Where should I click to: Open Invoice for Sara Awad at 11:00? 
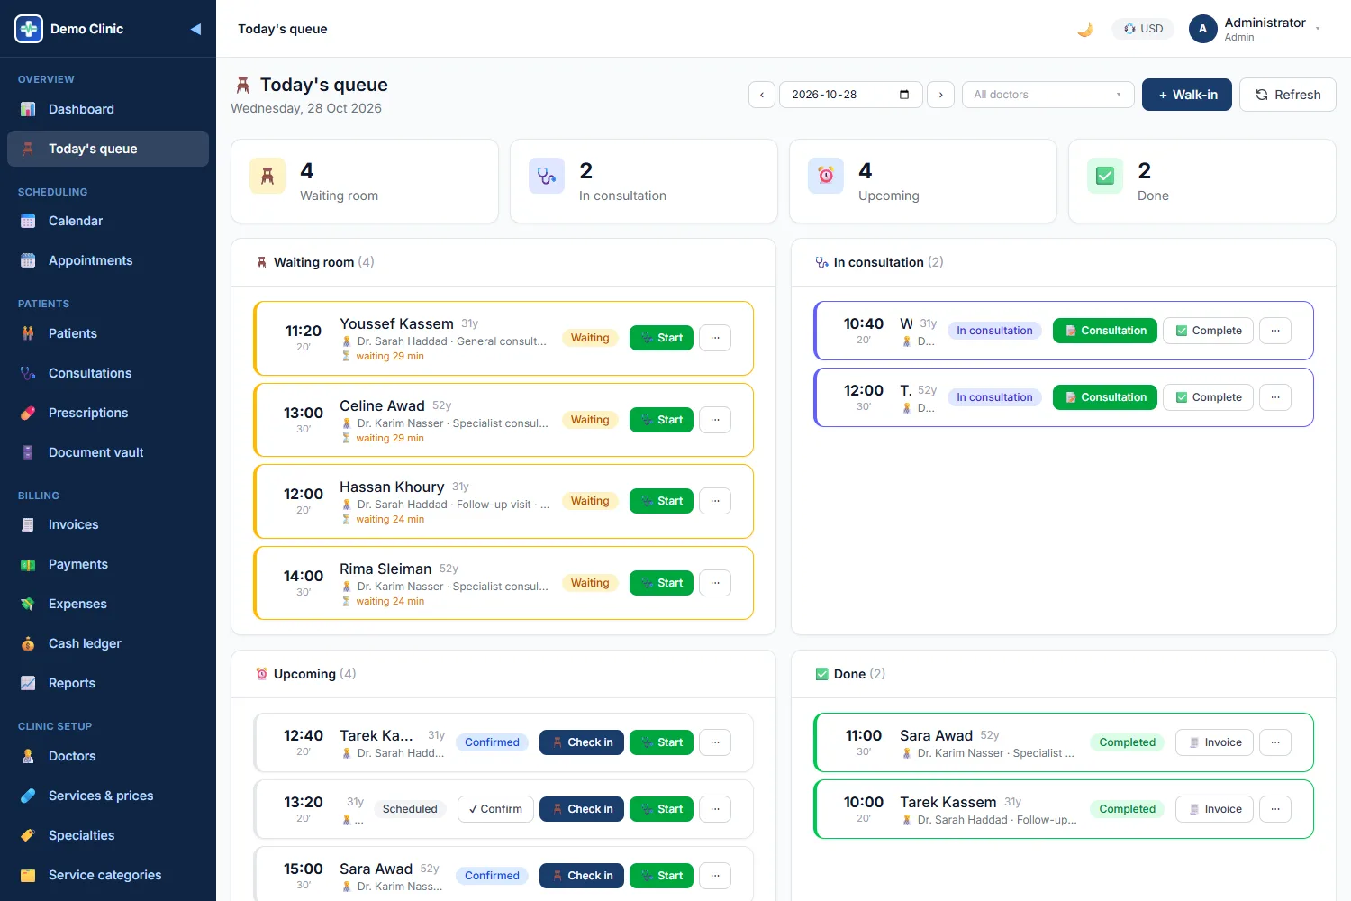click(x=1214, y=742)
